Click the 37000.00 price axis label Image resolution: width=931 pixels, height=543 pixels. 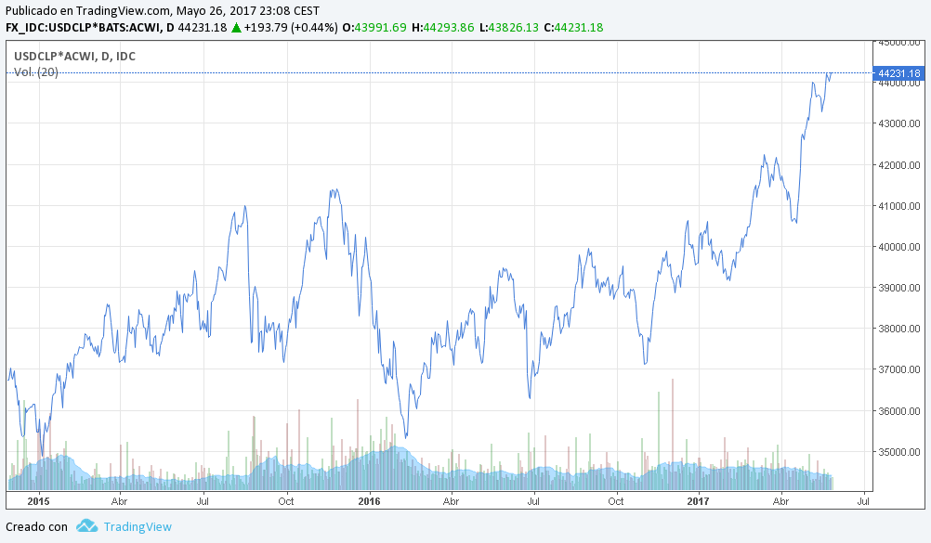pos(898,369)
